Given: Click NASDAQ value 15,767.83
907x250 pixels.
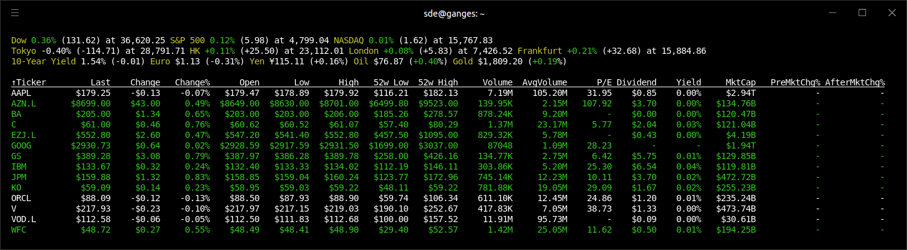Looking at the screenshot, I should [x=470, y=40].
